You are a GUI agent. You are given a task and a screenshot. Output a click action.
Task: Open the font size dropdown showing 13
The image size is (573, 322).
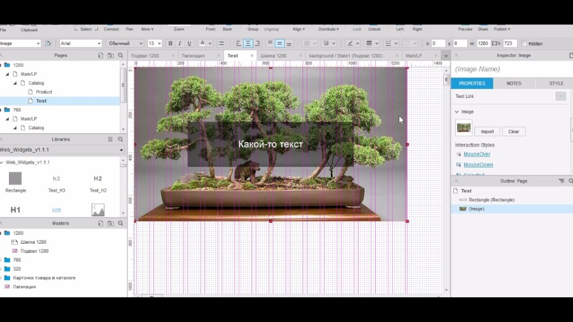click(x=155, y=43)
